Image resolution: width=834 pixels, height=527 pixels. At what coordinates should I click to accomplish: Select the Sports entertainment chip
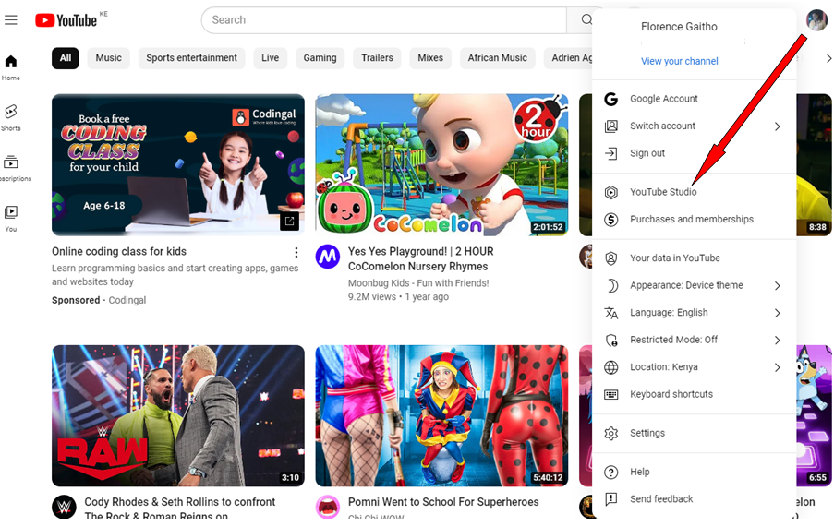click(x=191, y=58)
